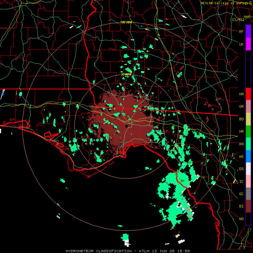Screen dimensions: 253x253
Task: Click the magenta UK color swatch
Action: coord(248,44)
